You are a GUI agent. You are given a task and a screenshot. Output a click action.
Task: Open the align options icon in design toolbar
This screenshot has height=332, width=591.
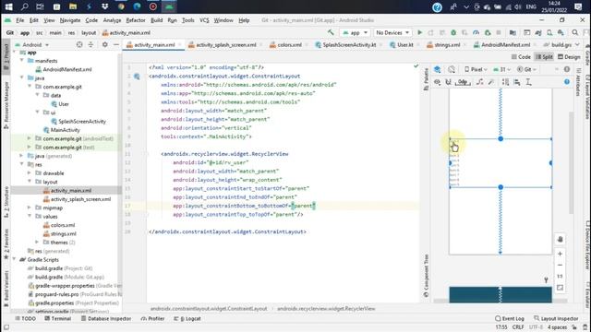coord(517,82)
